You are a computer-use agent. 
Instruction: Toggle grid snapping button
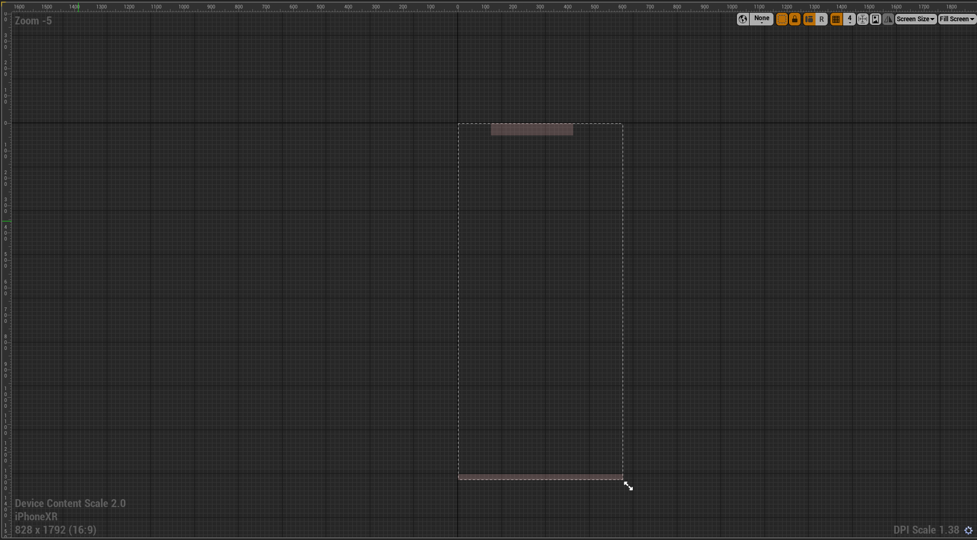point(836,19)
